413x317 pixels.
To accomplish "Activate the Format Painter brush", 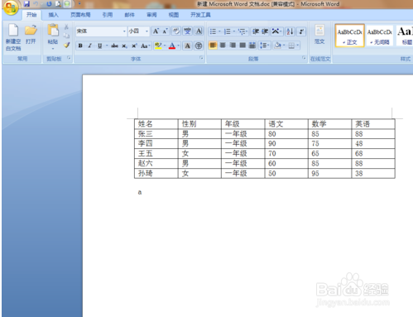I will (66, 45).
